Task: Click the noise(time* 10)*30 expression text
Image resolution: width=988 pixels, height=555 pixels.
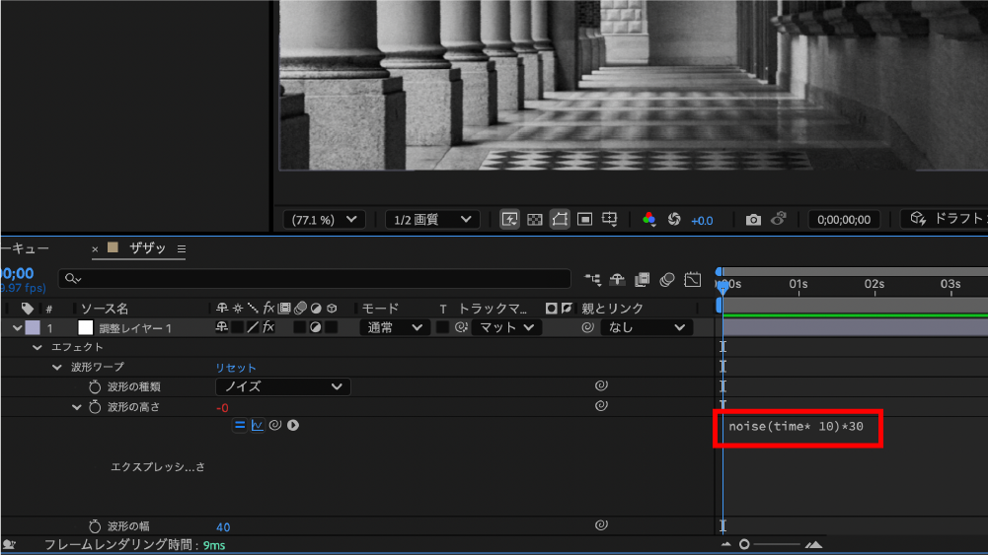Action: pos(796,427)
